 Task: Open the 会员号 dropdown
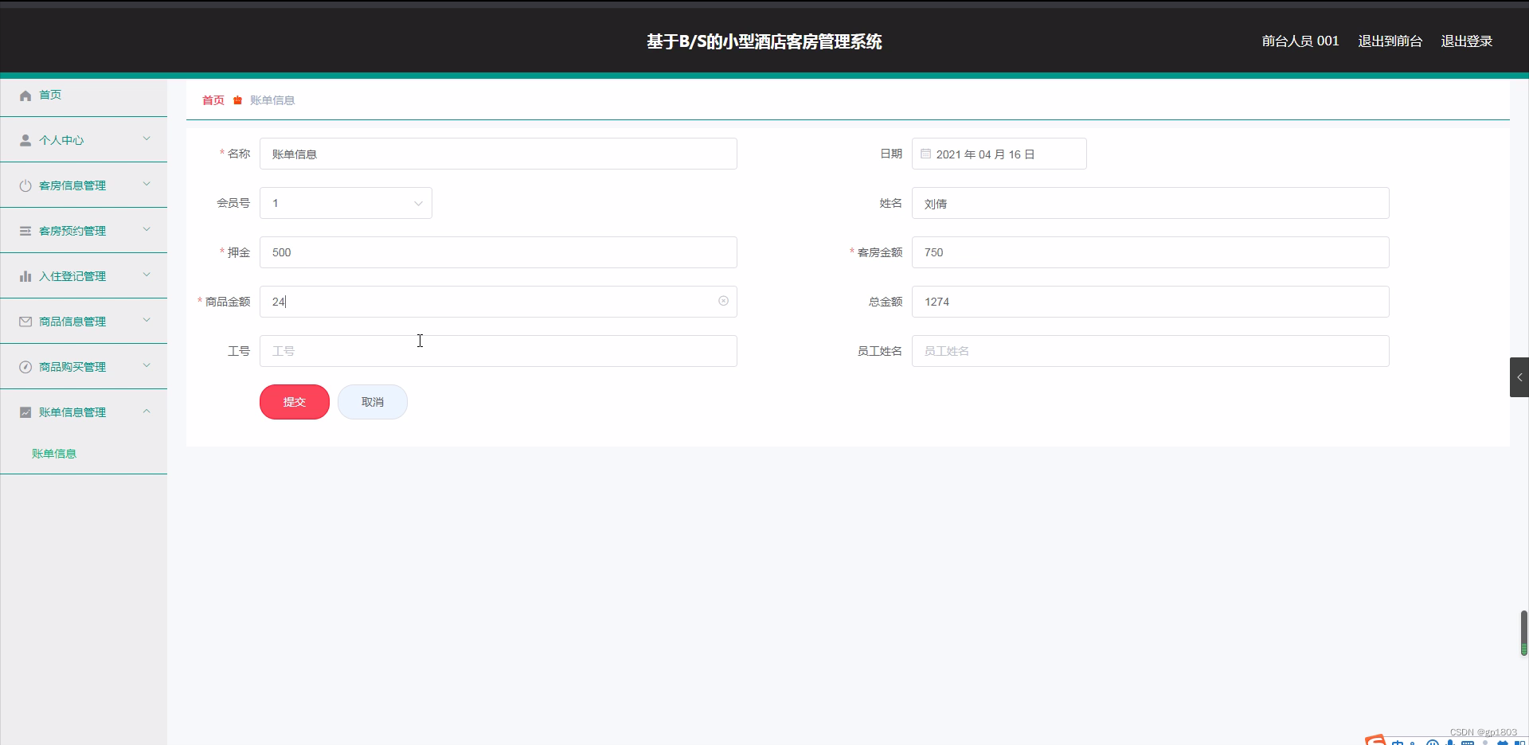(346, 203)
